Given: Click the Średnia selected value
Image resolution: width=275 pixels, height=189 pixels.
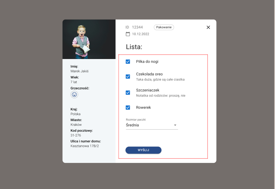Looking at the screenshot, I should click(x=132, y=125).
